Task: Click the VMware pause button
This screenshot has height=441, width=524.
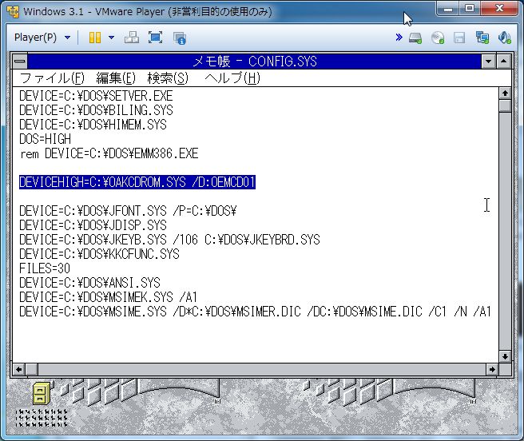Action: point(95,38)
